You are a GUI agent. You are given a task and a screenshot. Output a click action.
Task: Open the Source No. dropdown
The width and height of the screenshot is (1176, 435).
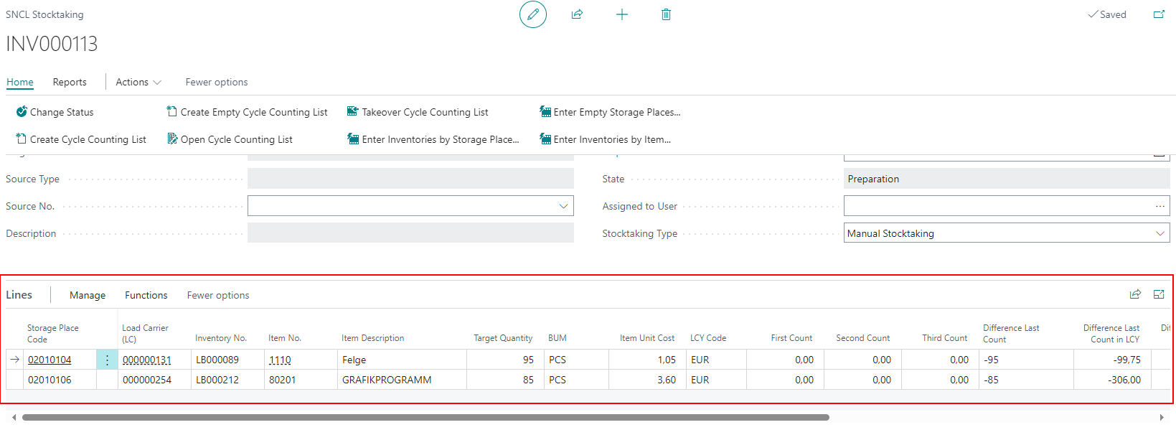(563, 206)
